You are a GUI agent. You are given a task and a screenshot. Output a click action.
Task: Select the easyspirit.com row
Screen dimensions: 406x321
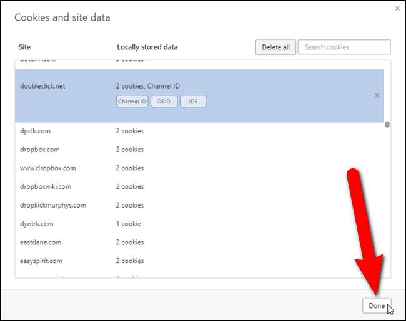coord(41,261)
